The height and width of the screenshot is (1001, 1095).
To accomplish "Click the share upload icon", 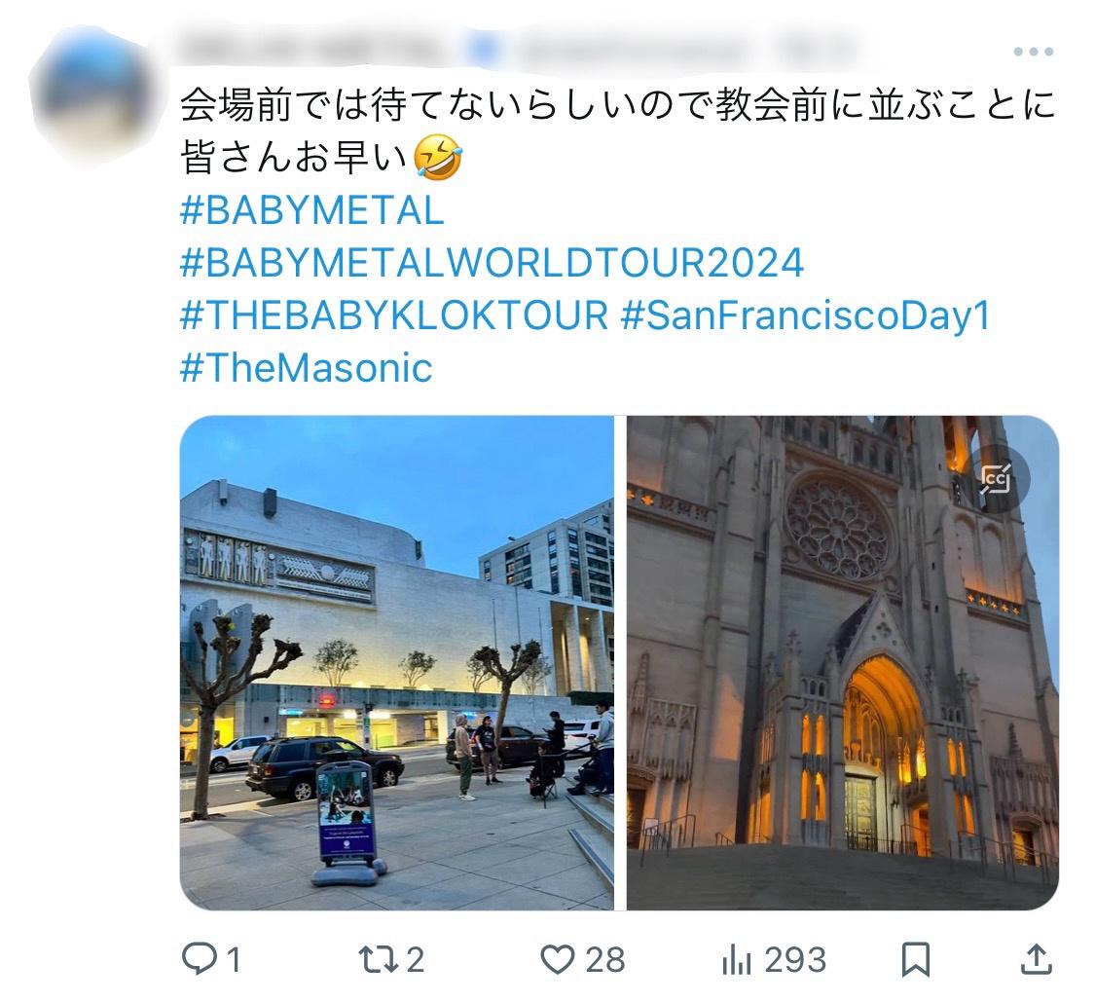I will click(1035, 959).
